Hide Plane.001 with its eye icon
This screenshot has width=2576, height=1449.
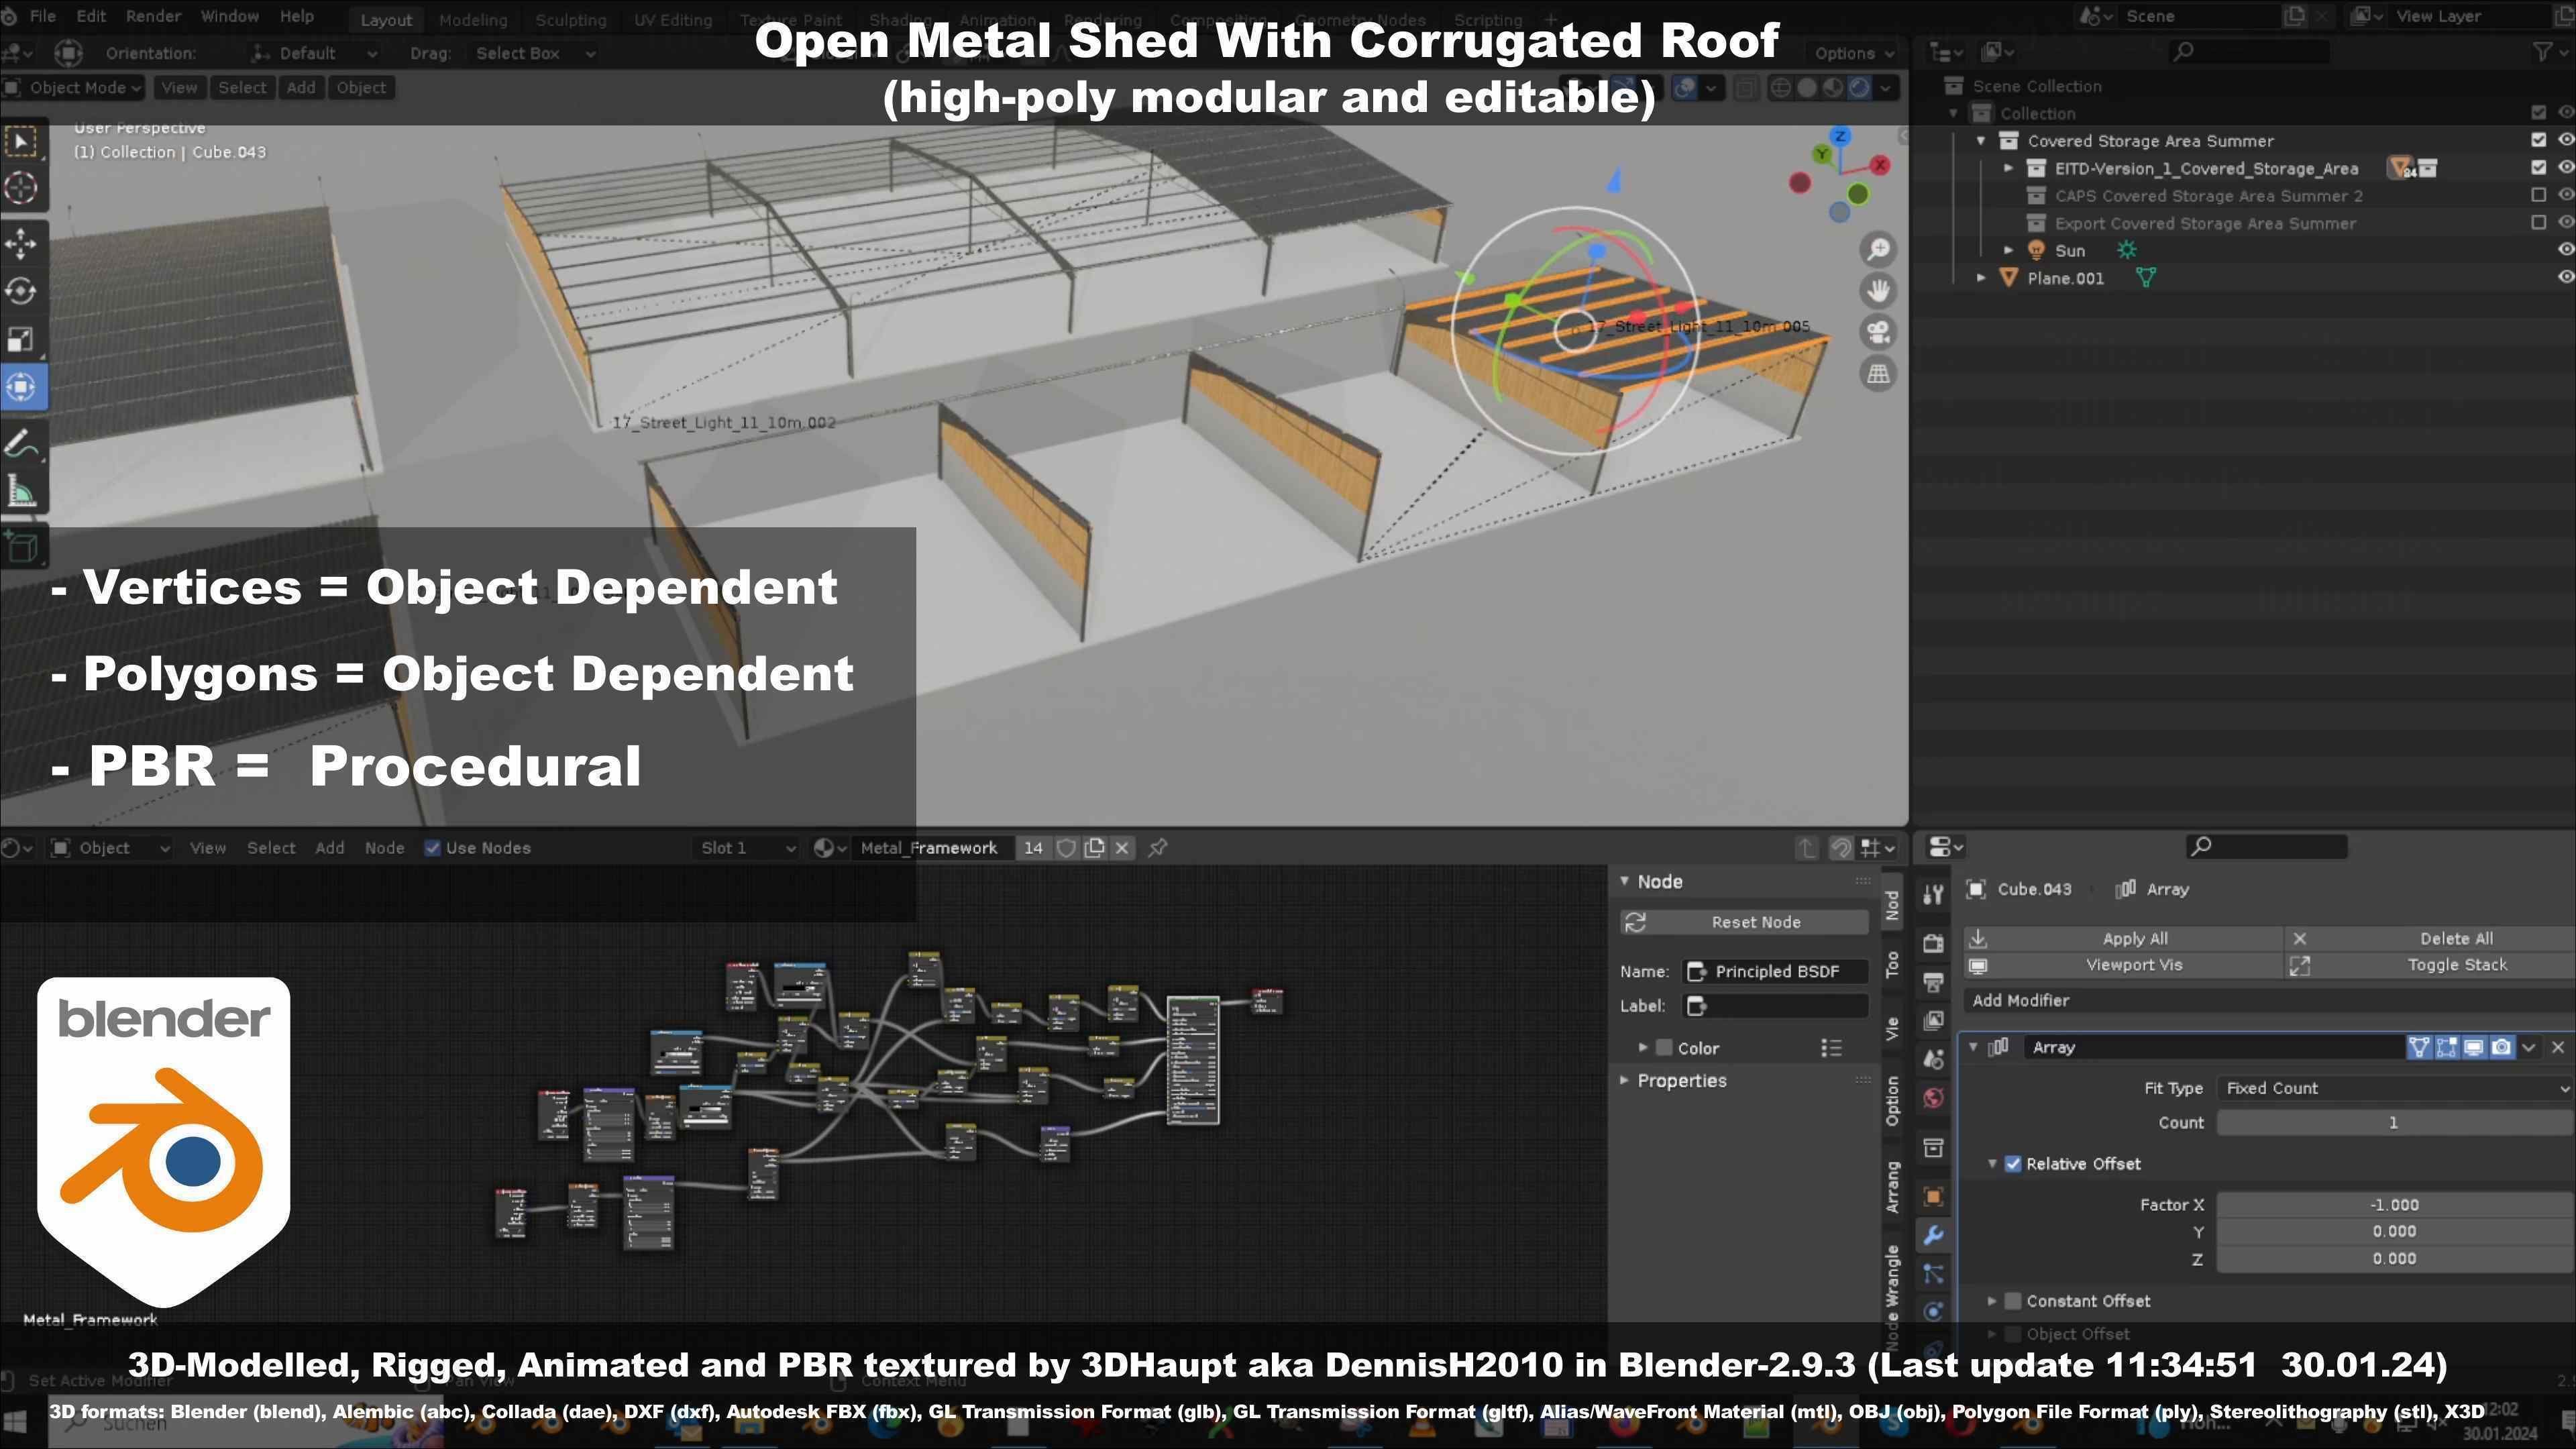(x=2565, y=278)
